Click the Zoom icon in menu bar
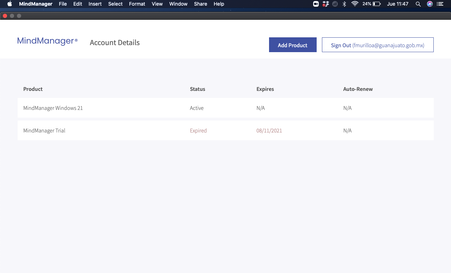451x273 pixels. tap(316, 4)
